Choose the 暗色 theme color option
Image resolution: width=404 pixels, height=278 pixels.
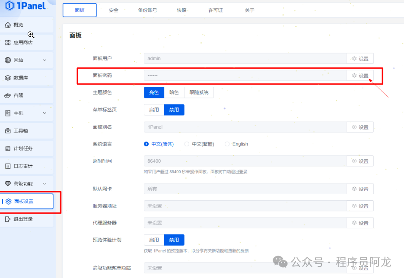point(174,92)
